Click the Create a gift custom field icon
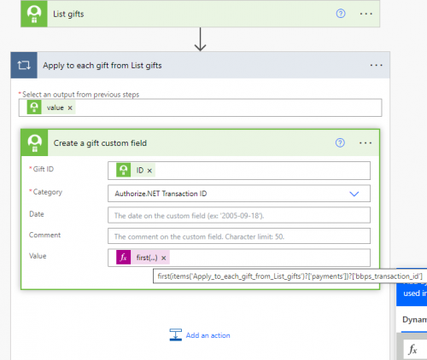427x360 pixels. coord(34,142)
